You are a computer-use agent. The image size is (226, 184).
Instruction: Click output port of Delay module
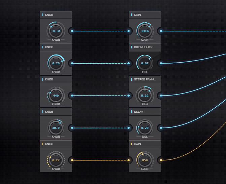click(161, 128)
